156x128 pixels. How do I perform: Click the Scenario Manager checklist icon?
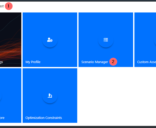[x=106, y=40]
